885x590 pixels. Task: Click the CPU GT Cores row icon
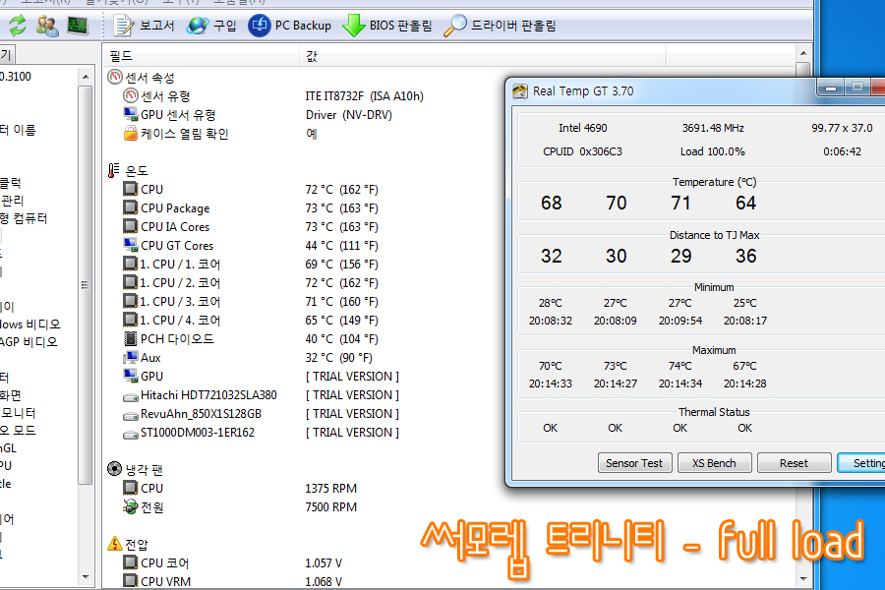click(131, 245)
